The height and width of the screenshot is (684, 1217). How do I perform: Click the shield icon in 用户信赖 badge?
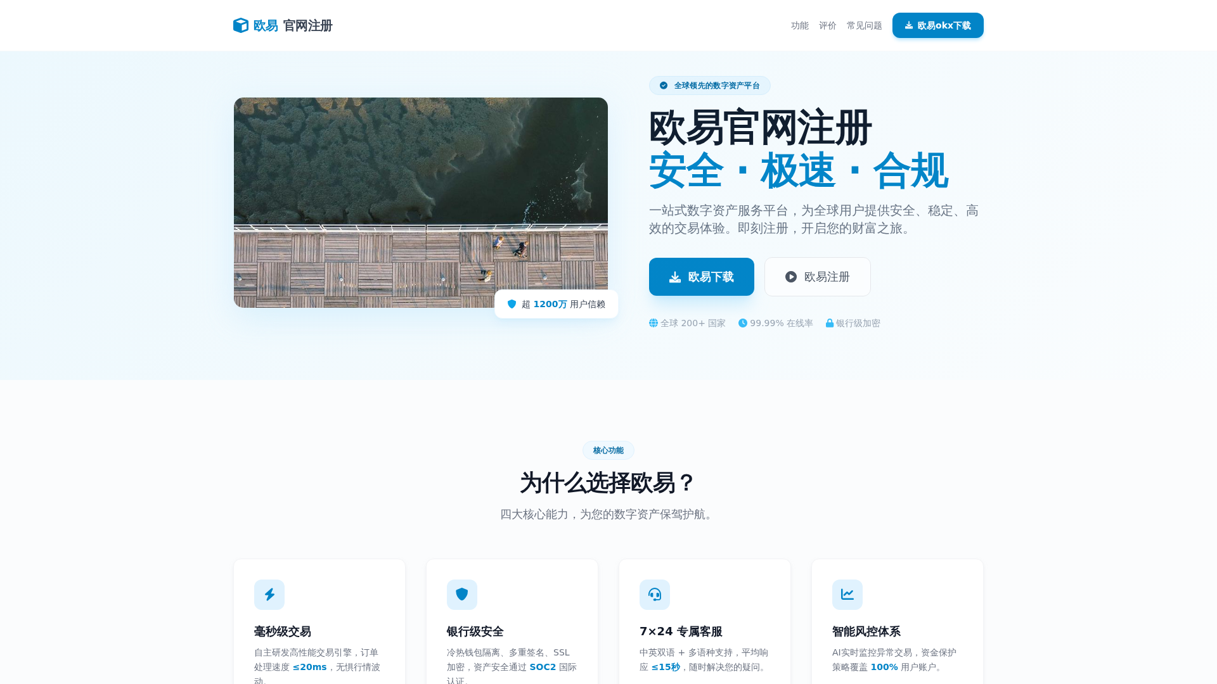point(512,304)
